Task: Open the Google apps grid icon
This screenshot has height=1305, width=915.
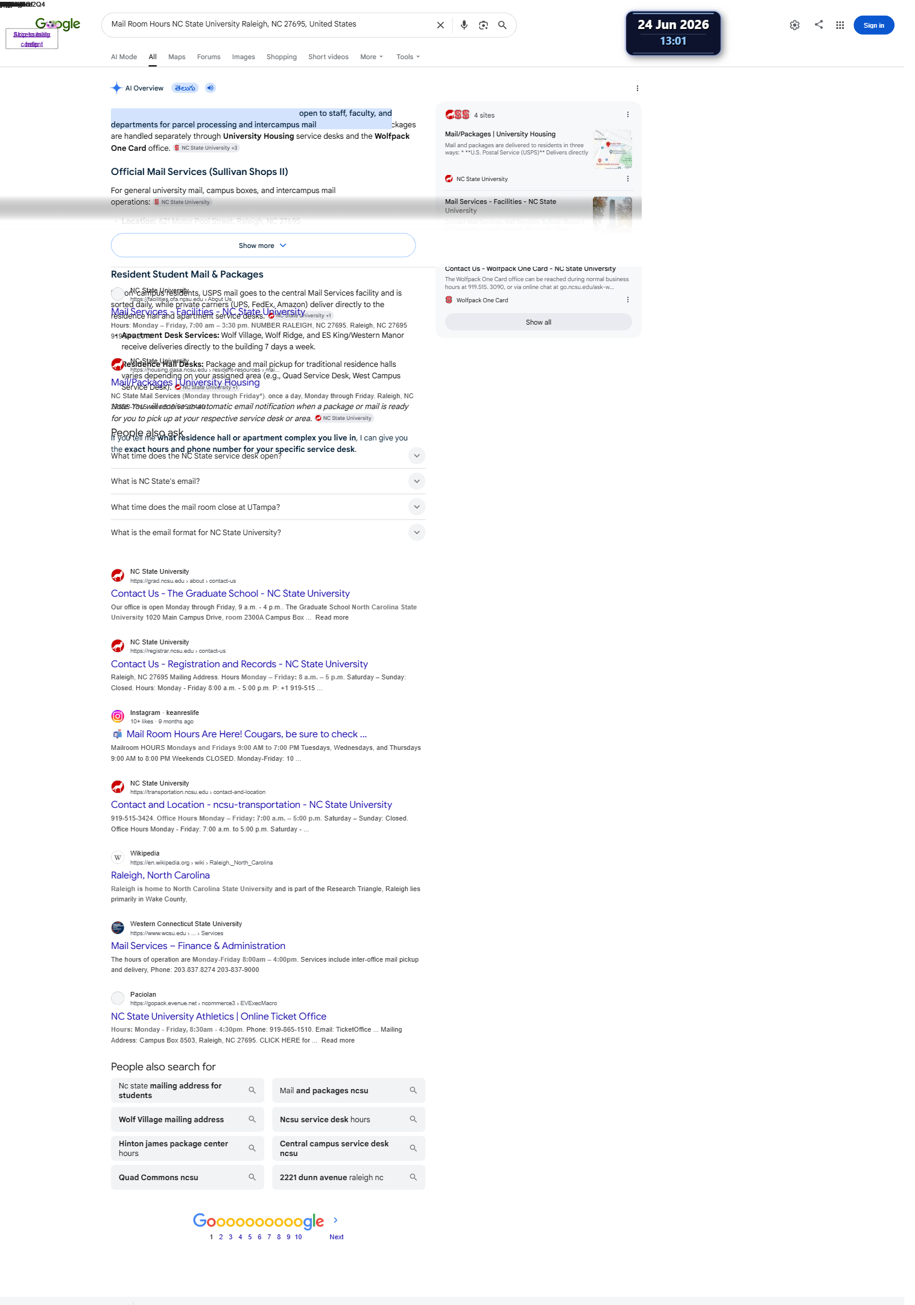Action: [840, 25]
